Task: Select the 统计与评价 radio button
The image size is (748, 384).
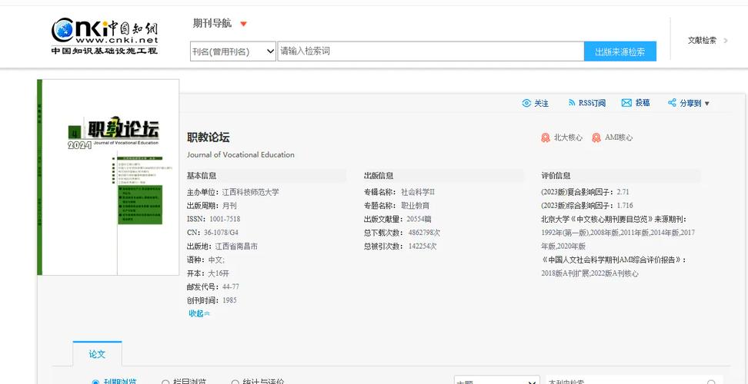Action: pyautogui.click(x=235, y=382)
